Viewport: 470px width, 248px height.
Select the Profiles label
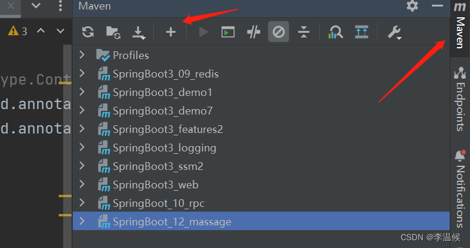tap(131, 55)
